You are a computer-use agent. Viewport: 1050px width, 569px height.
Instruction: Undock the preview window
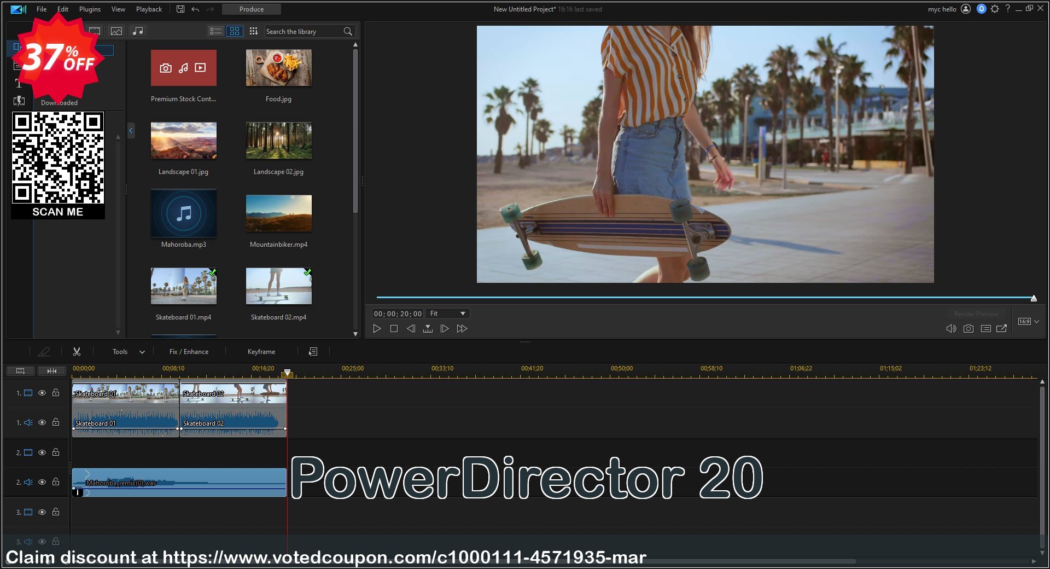[x=1002, y=329]
